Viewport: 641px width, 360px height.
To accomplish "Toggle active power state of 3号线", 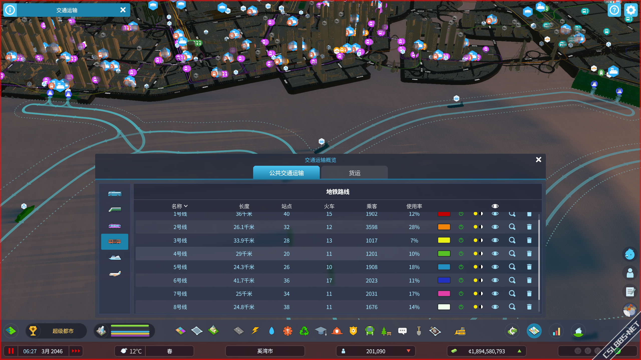I will point(461,240).
